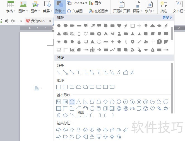The width and height of the screenshot is (185, 141).
Task: Open the quick access customize arrow
Action: tap(21, 21)
